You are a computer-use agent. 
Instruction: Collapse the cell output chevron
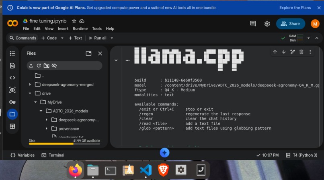116,60
